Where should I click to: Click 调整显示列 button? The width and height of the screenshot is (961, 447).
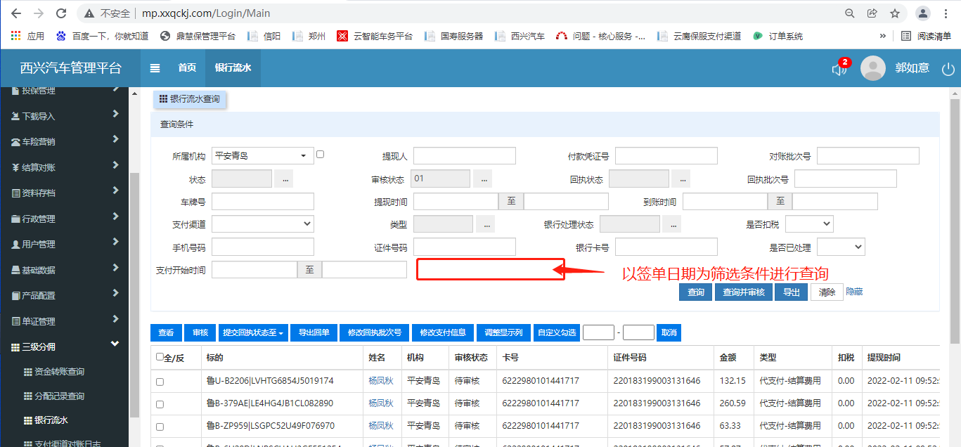point(503,332)
